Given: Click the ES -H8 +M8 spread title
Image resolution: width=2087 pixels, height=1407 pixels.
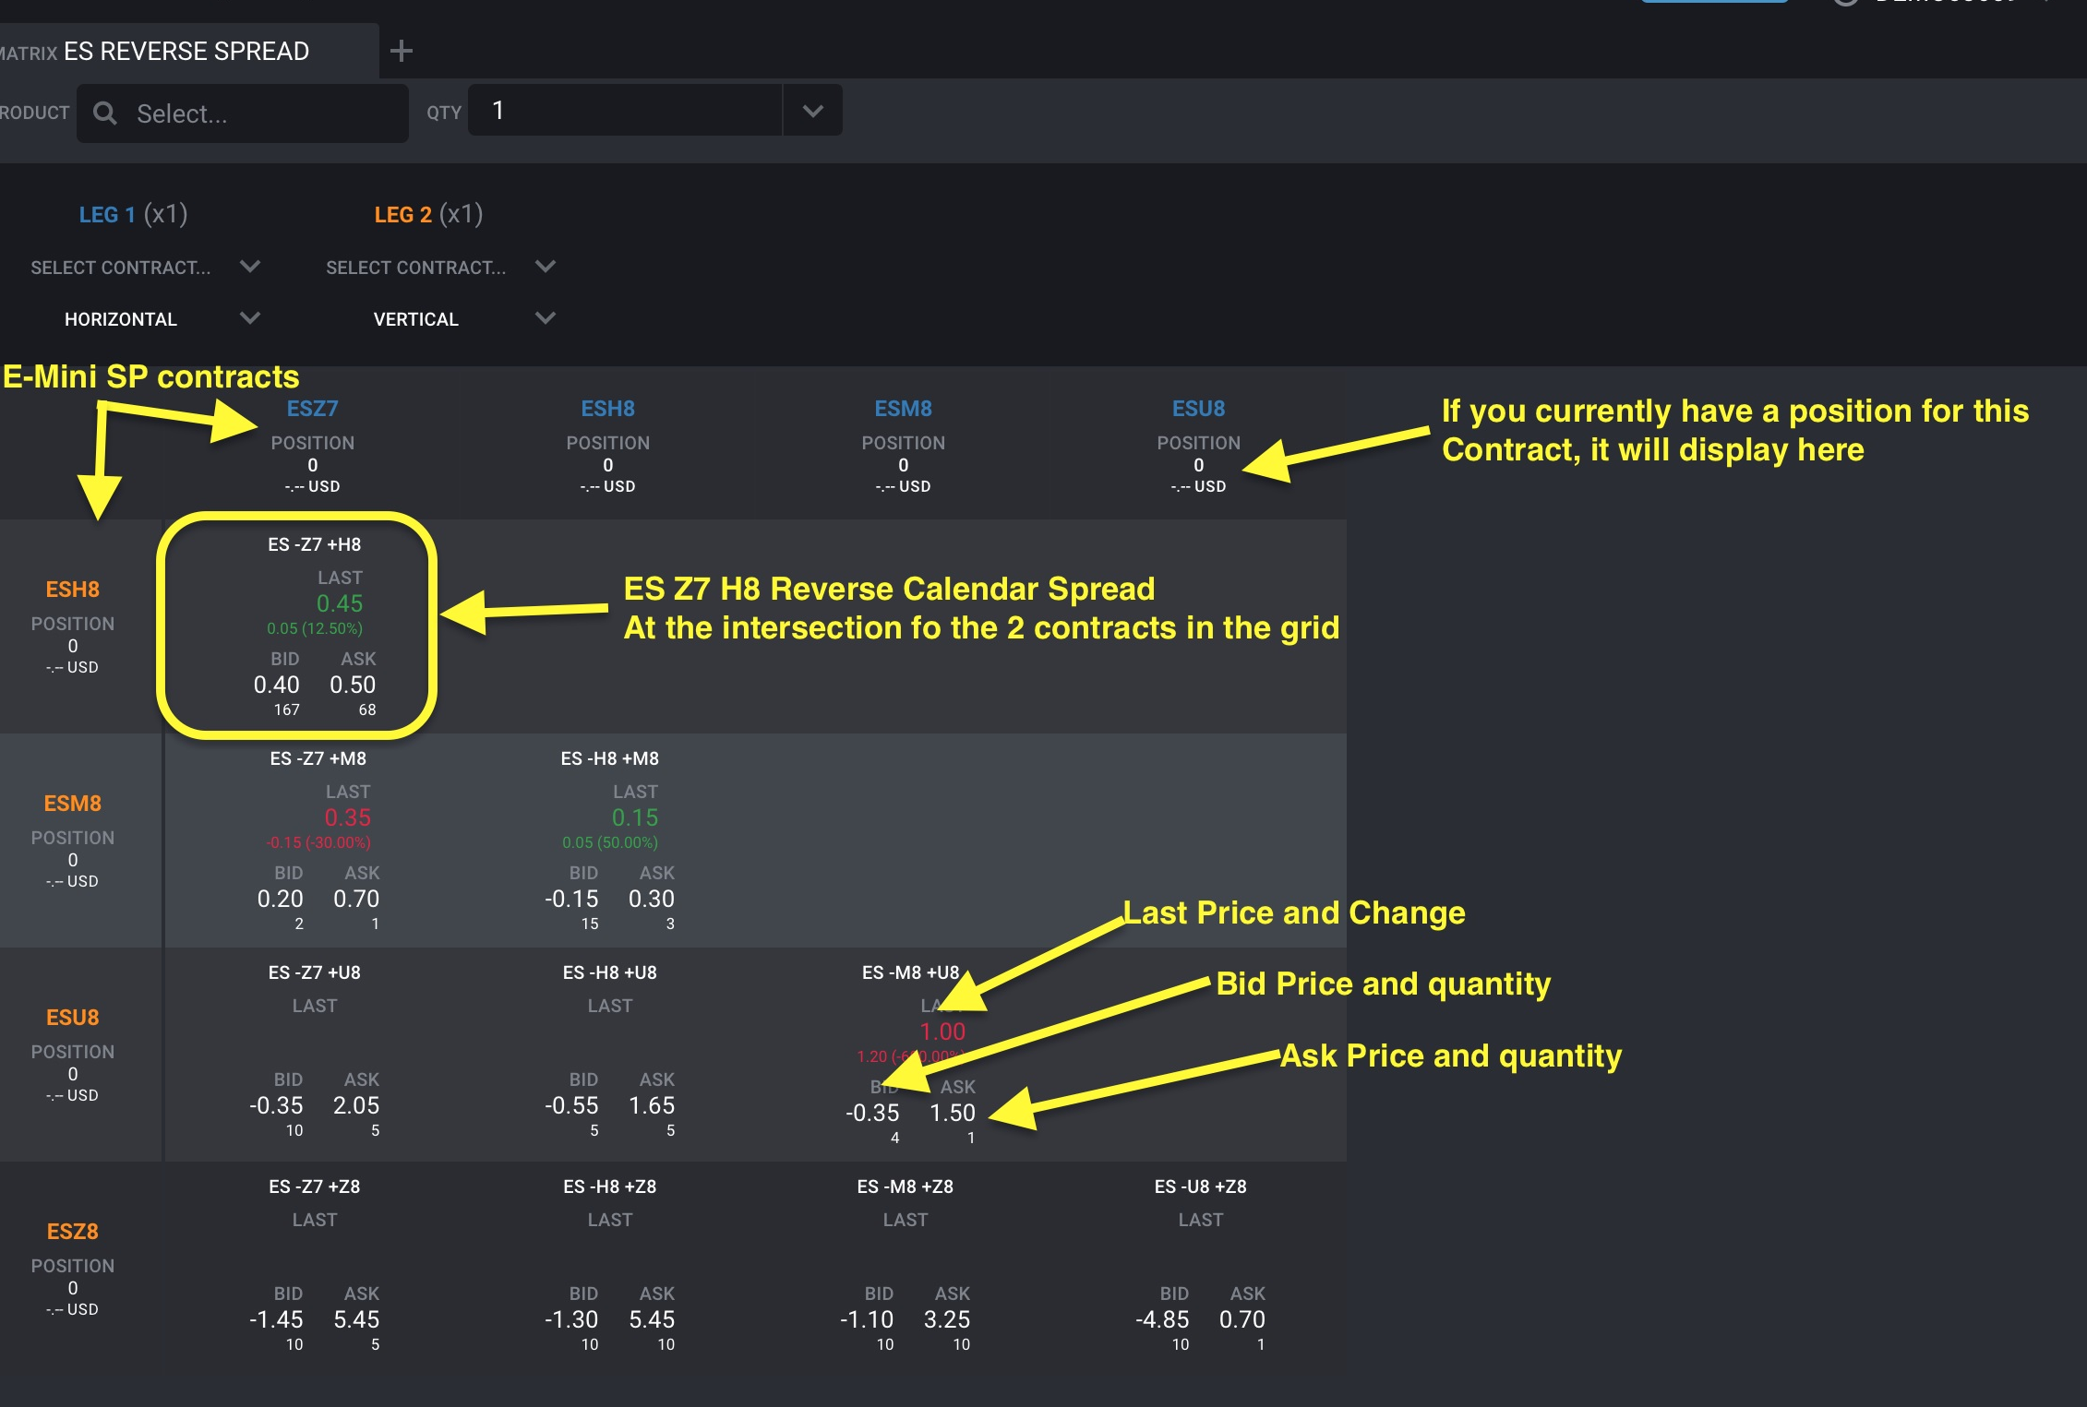Looking at the screenshot, I should pos(609,758).
